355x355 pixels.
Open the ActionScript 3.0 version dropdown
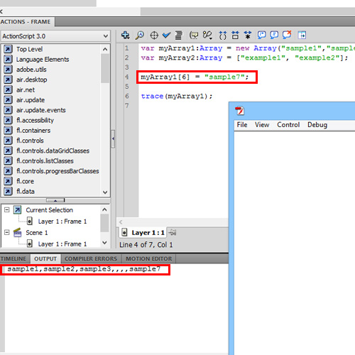point(55,36)
